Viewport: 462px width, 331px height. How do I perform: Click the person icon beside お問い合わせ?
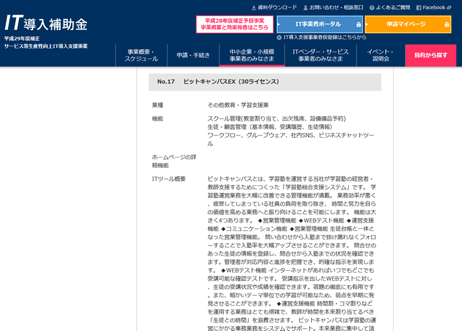point(306,8)
